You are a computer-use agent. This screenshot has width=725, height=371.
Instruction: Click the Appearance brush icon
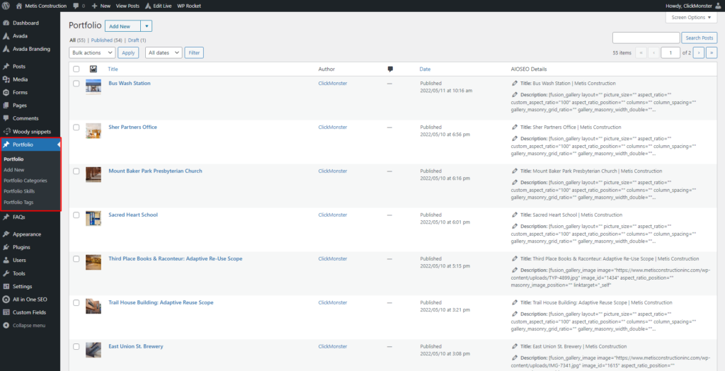tap(6, 234)
